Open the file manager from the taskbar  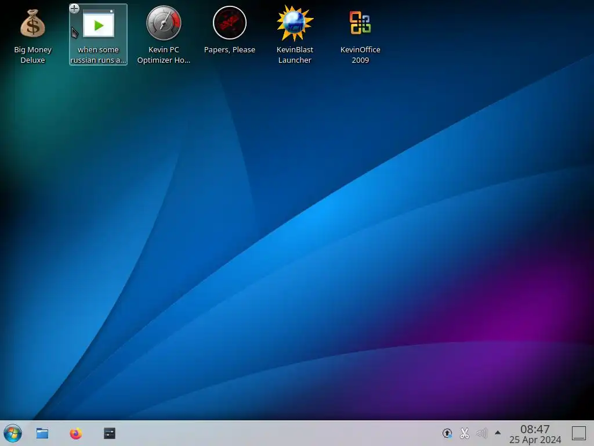[x=42, y=433]
